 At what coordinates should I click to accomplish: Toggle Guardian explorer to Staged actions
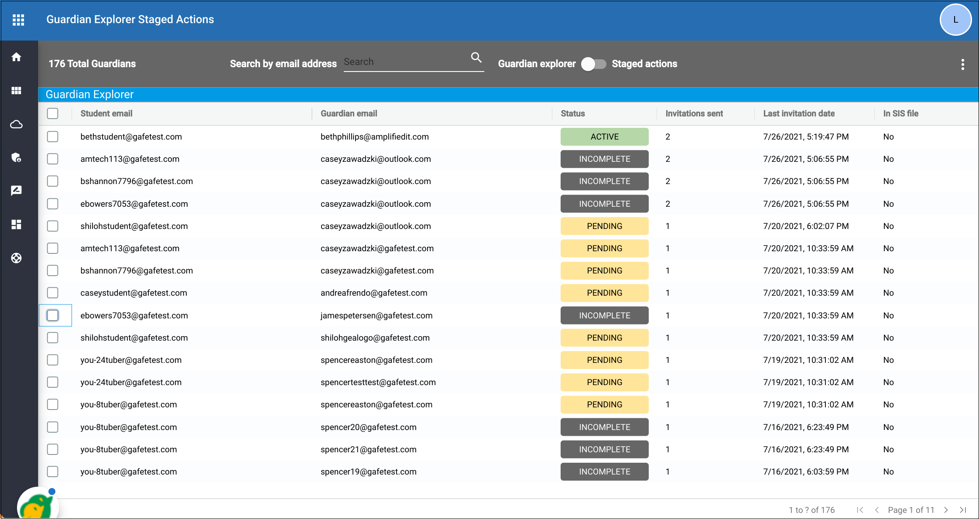tap(593, 64)
